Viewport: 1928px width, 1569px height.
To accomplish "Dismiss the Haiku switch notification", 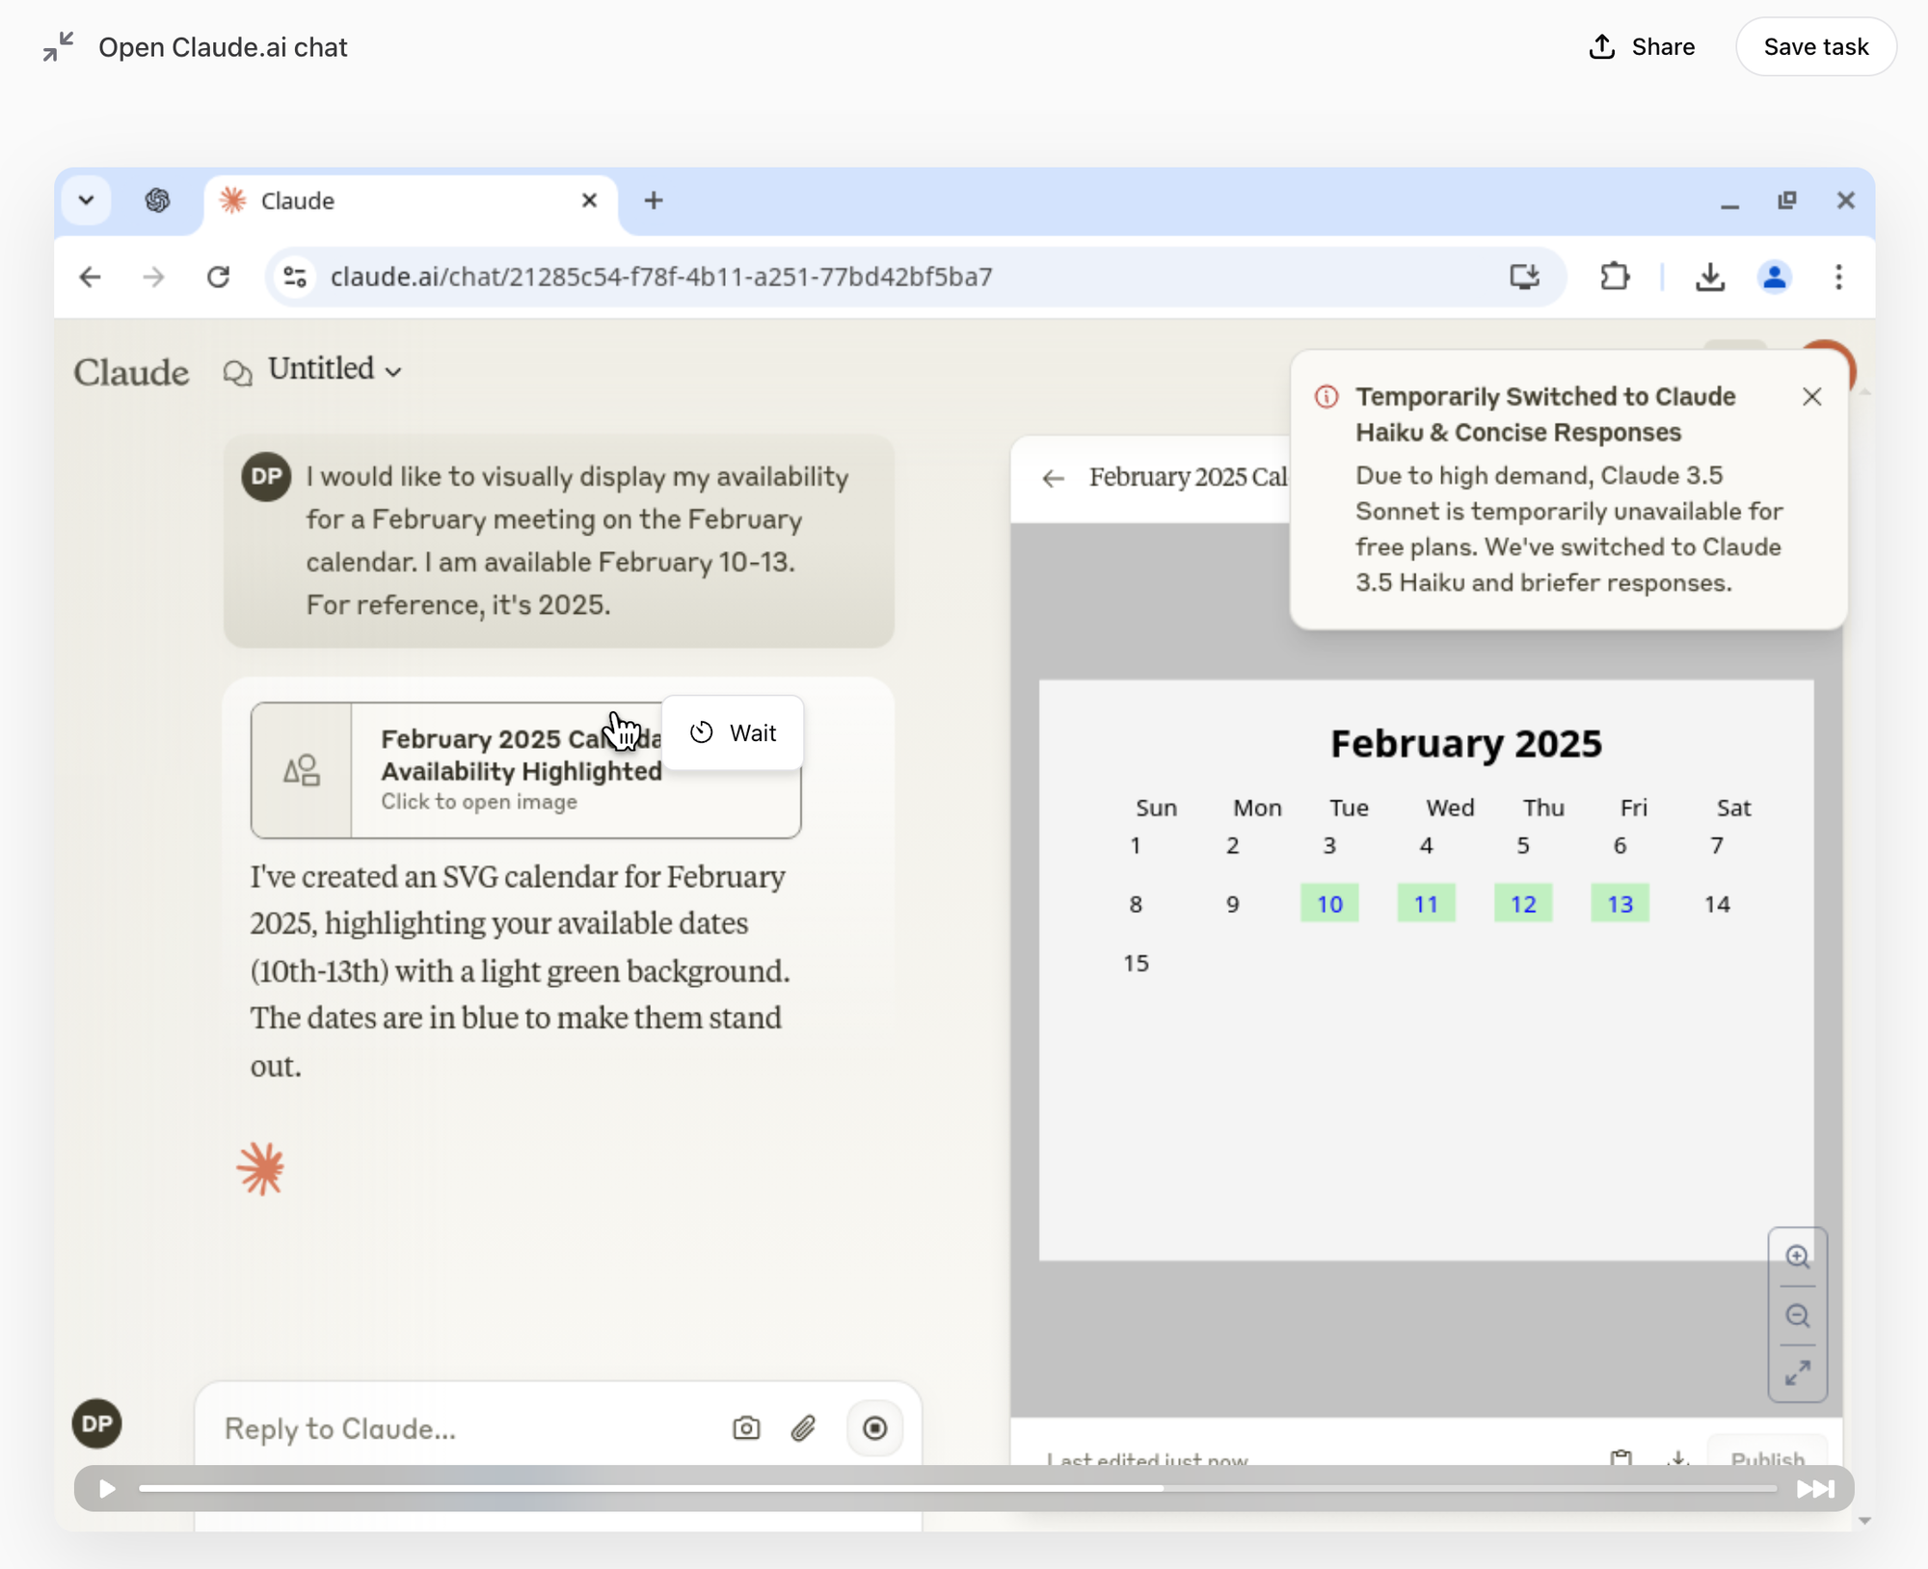I will click(1811, 397).
